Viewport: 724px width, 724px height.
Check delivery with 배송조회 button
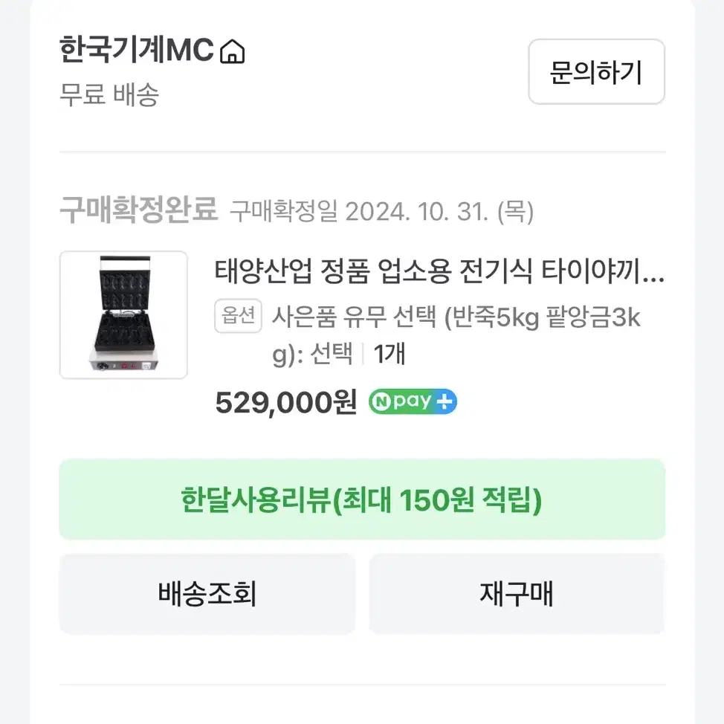tap(207, 594)
